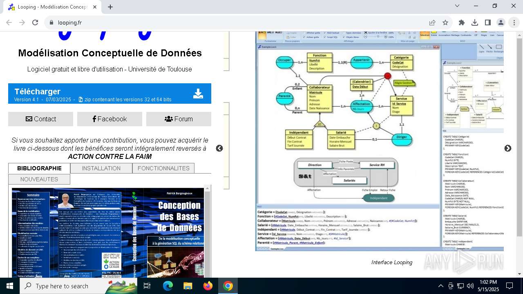
Task: Reload the looping.fr page
Action: click(35, 22)
